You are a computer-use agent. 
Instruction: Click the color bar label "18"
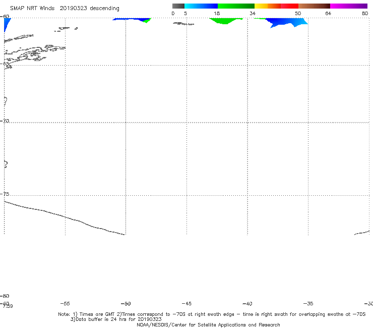(216, 13)
